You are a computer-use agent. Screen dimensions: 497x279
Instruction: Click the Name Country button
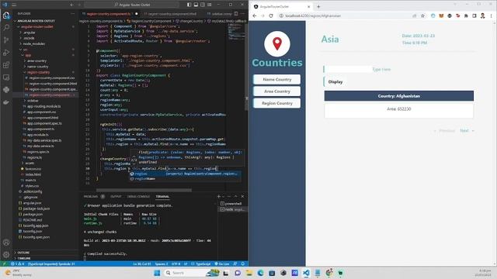276,79
